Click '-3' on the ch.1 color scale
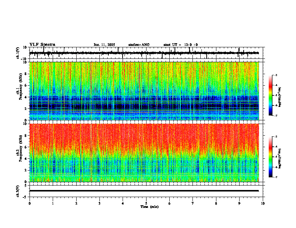The height and width of the screenshot is (228, 296). (x=276, y=75)
